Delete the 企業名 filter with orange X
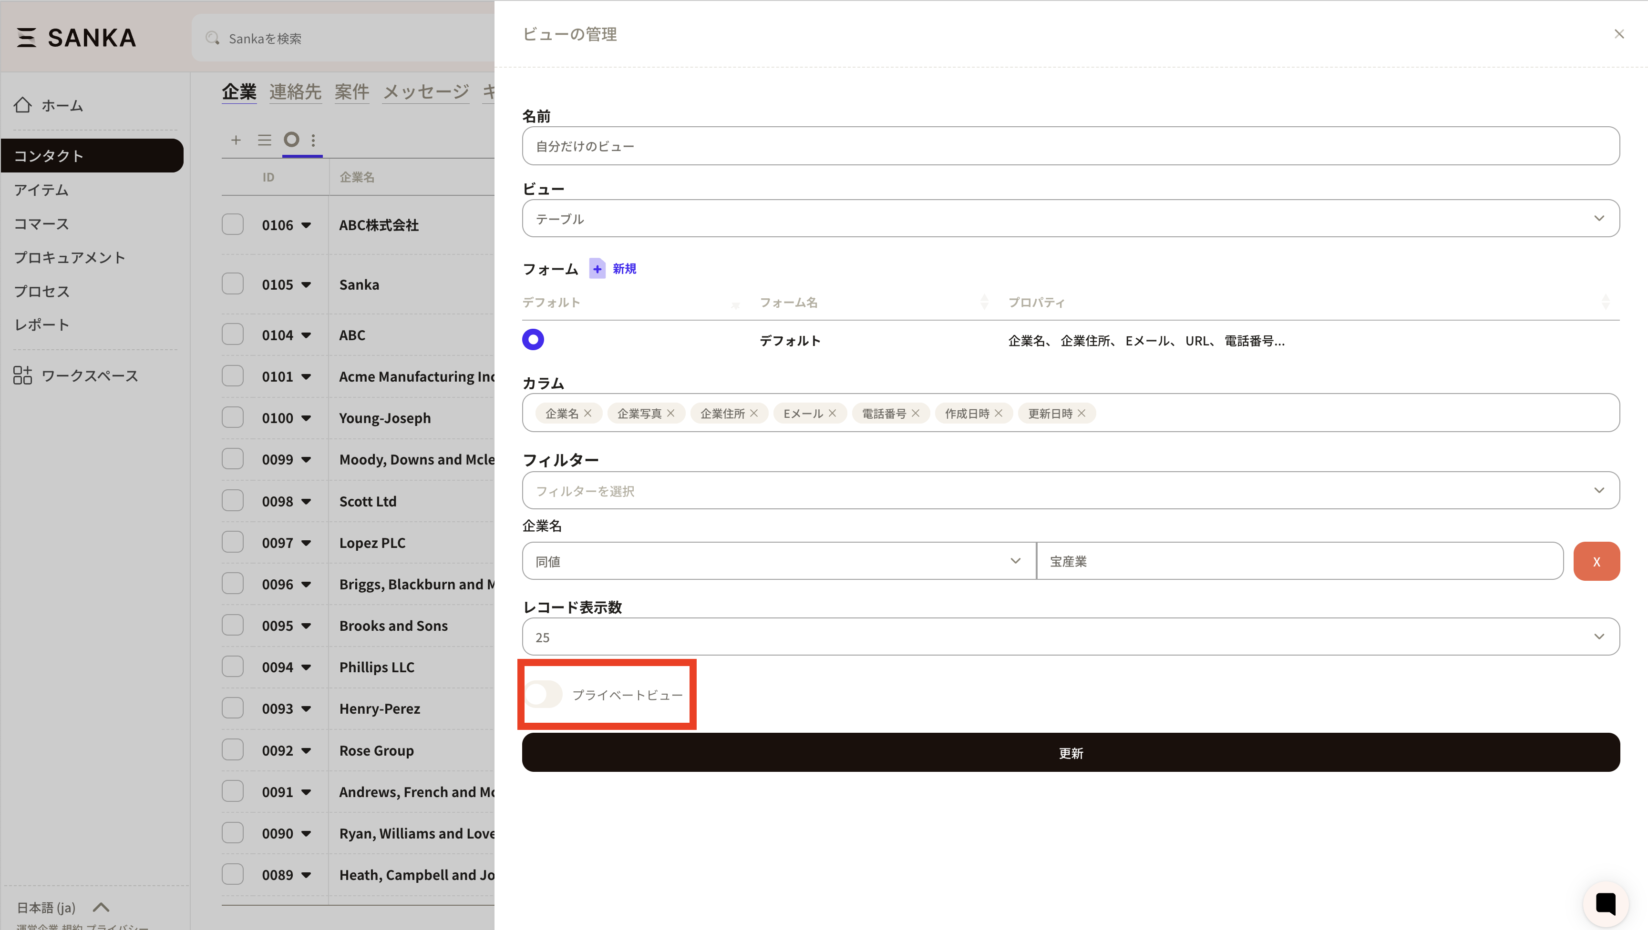This screenshot has height=930, width=1648. point(1596,561)
